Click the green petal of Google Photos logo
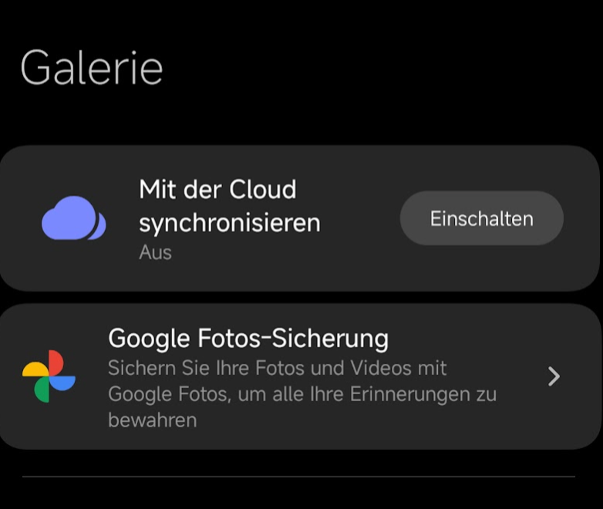The image size is (603, 509). pos(42,389)
